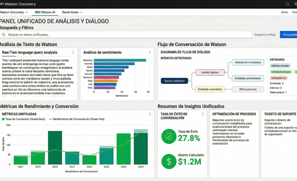Click the Masa preno: 1 text
This screenshot has height=181, width=297.
[x=278, y=92]
